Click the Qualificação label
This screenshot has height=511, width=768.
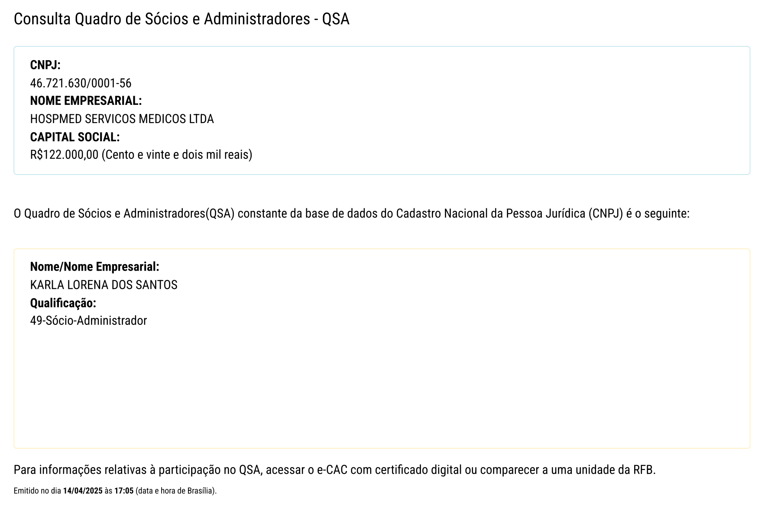pos(63,303)
